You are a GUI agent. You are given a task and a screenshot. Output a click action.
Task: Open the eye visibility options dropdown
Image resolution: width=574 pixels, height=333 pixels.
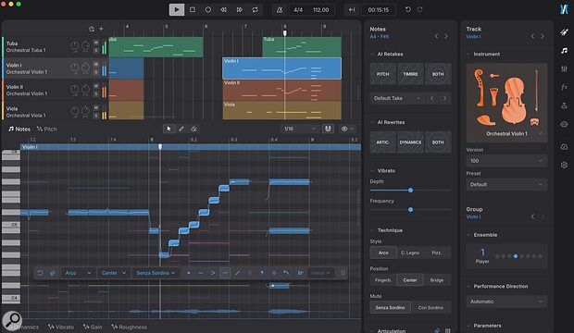click(x=347, y=129)
